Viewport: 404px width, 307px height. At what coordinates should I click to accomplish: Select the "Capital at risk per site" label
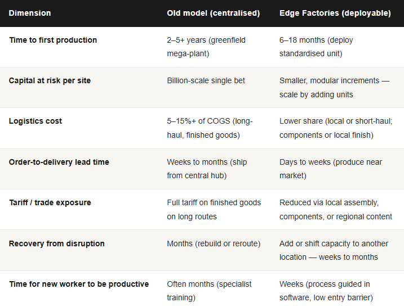coord(50,80)
